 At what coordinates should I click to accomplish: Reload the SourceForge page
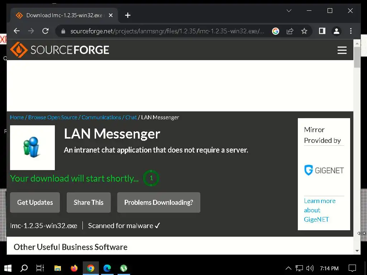pyautogui.click(x=46, y=31)
